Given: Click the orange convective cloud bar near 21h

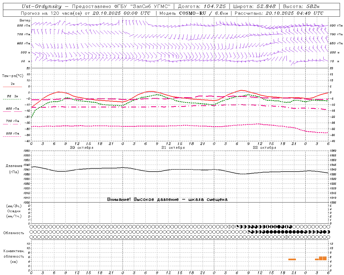Looking at the screenshot, I should coord(292,259).
